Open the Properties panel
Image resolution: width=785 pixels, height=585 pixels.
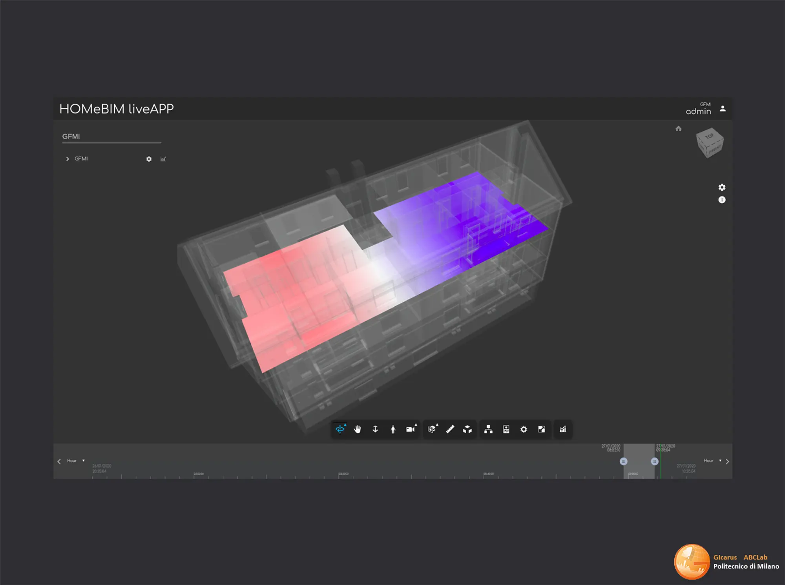coord(506,429)
